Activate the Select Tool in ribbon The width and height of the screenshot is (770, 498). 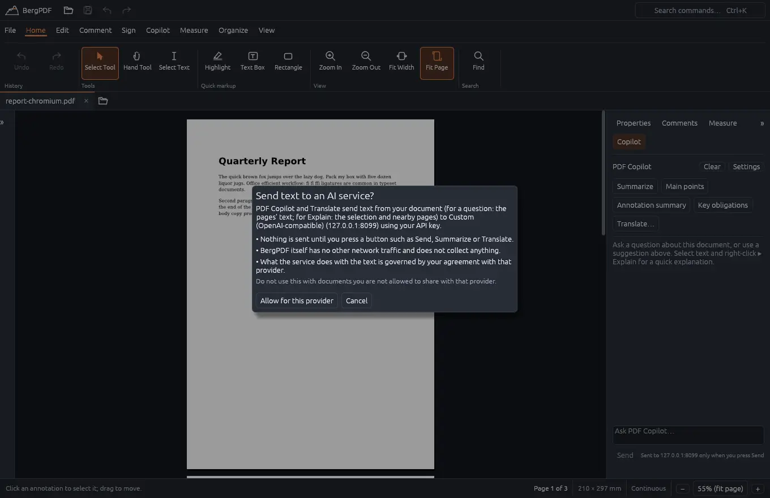[x=100, y=63]
